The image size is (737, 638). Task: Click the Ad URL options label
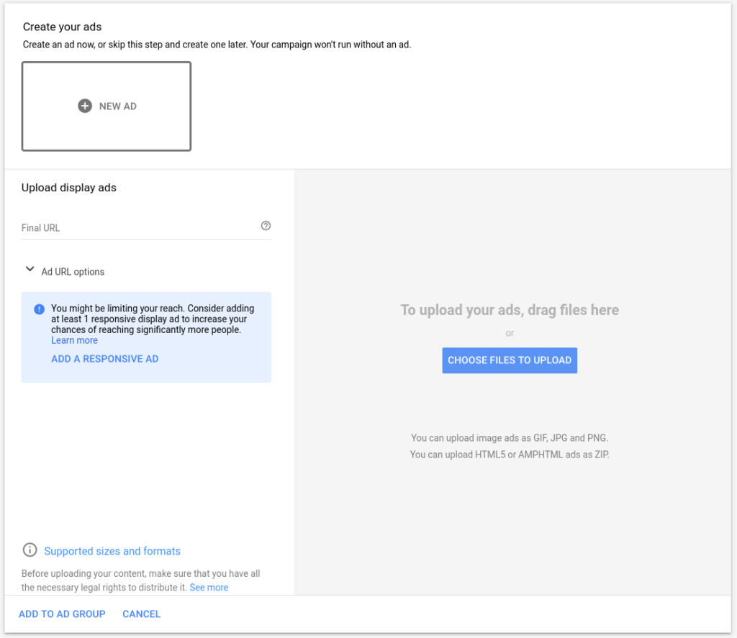73,272
